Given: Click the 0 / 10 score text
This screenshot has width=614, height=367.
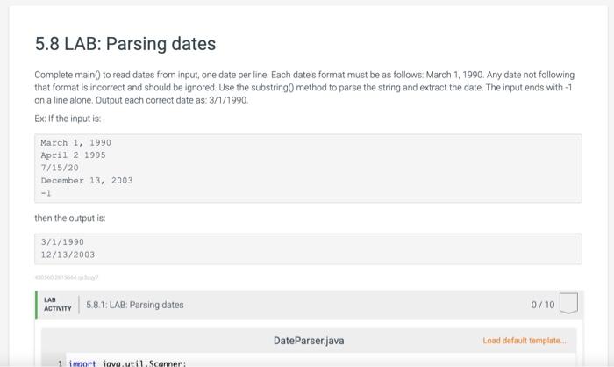Looking at the screenshot, I should point(543,305).
